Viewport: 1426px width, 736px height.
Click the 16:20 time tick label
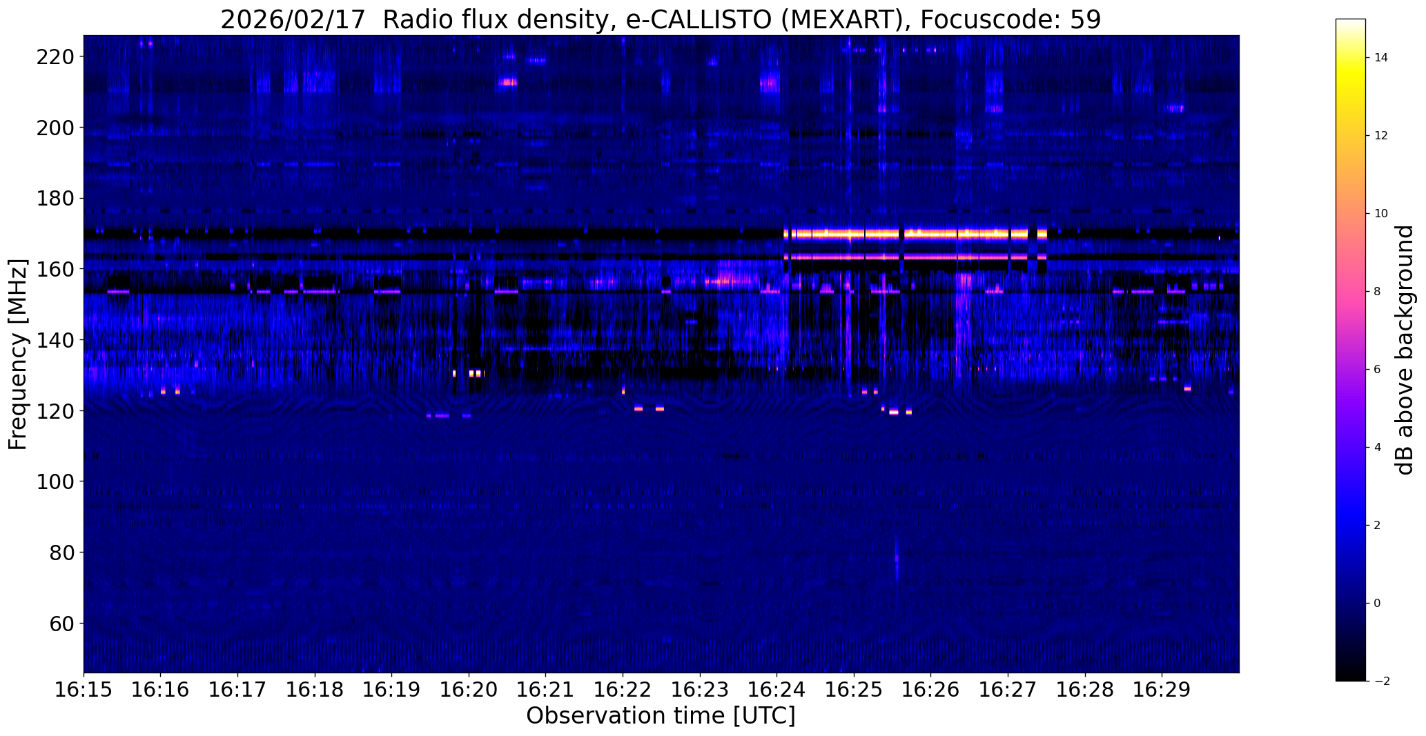(x=469, y=690)
